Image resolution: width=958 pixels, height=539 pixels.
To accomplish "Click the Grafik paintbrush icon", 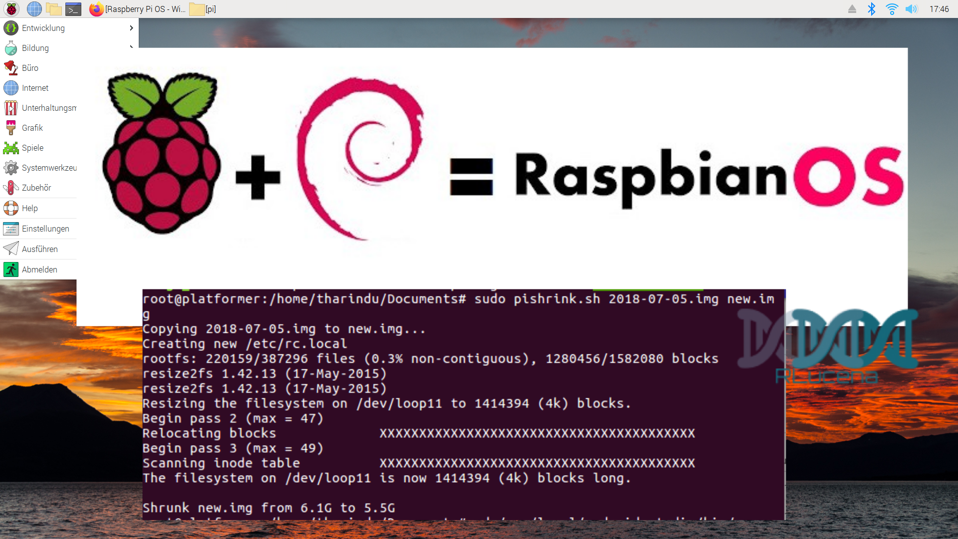I will 11,128.
